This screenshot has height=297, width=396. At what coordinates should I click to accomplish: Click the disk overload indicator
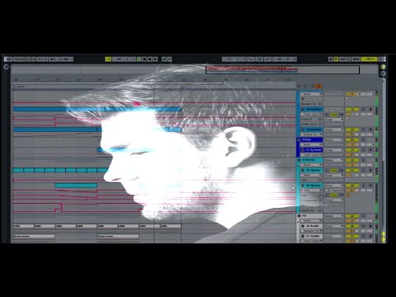click(381, 59)
